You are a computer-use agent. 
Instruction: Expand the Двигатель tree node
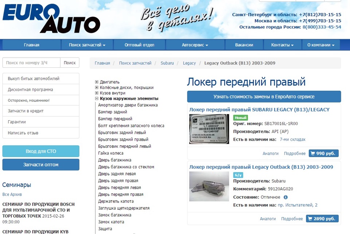pos(97,82)
